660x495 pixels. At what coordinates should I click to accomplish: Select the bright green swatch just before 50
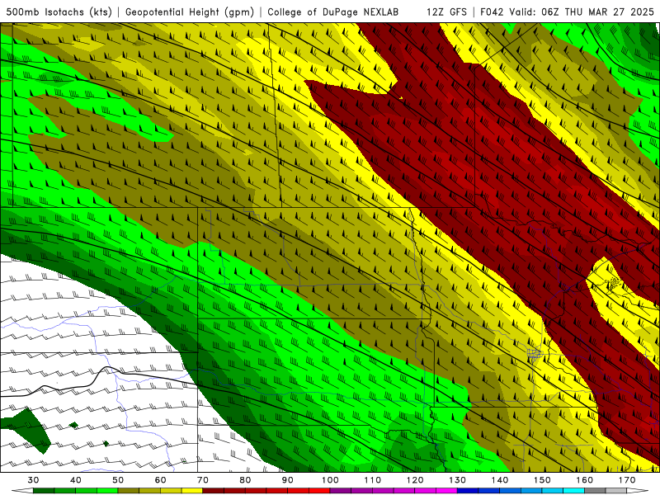click(107, 491)
